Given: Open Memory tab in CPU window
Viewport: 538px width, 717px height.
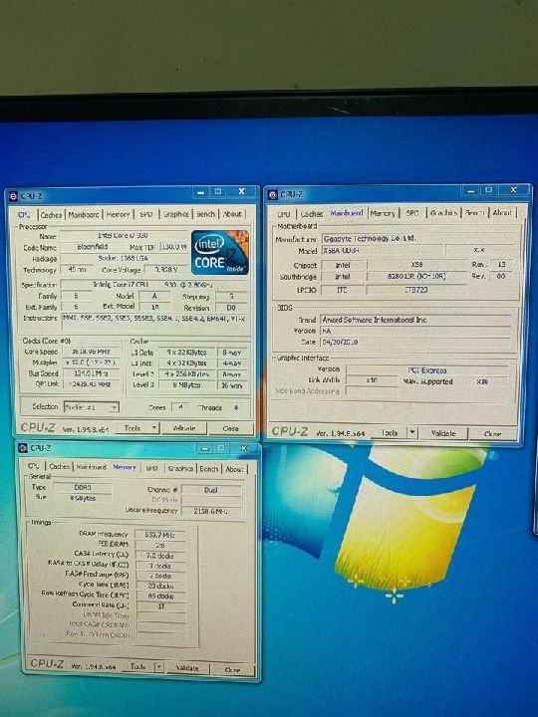Looking at the screenshot, I should (118, 214).
